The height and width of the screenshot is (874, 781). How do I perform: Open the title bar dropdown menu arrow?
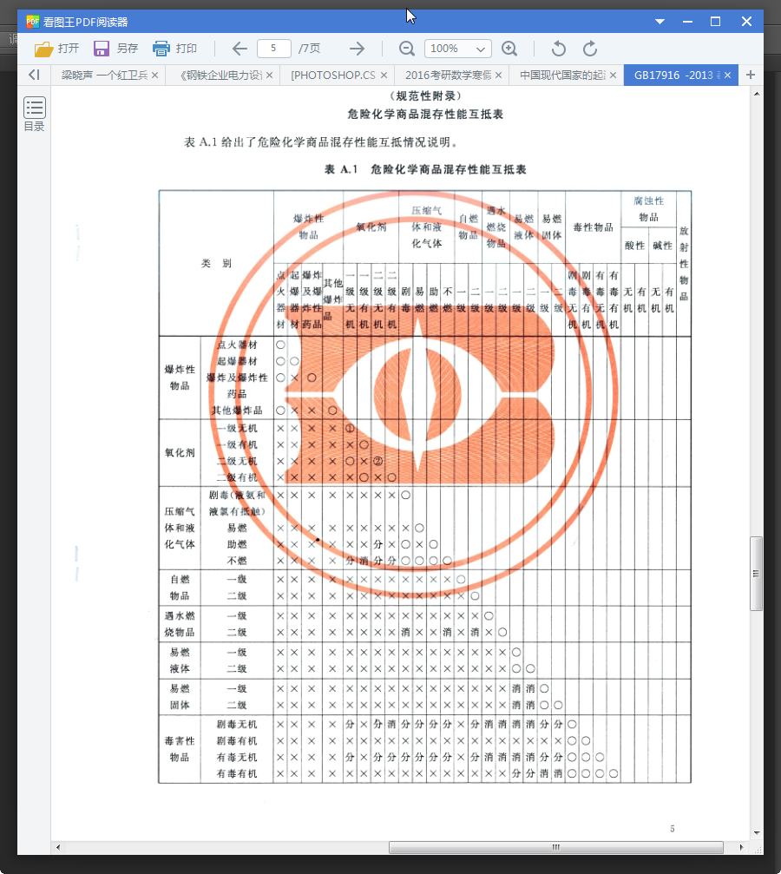click(660, 22)
